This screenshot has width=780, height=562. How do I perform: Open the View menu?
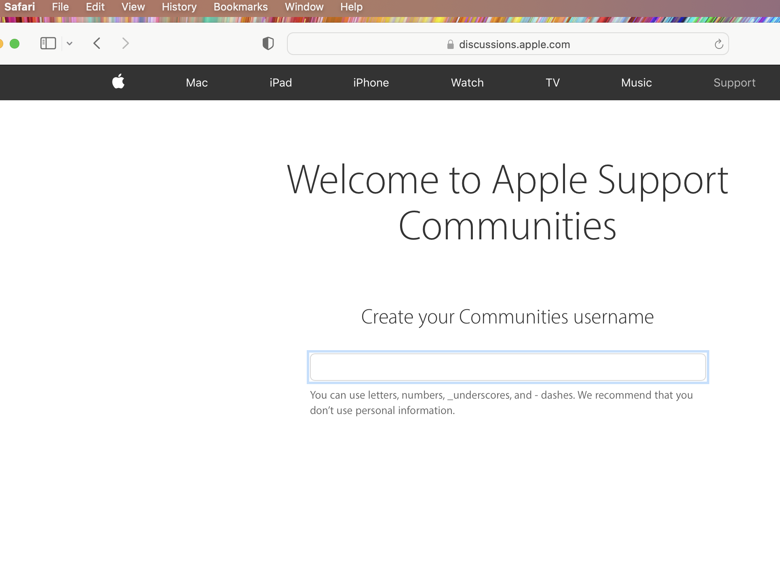pos(133,7)
